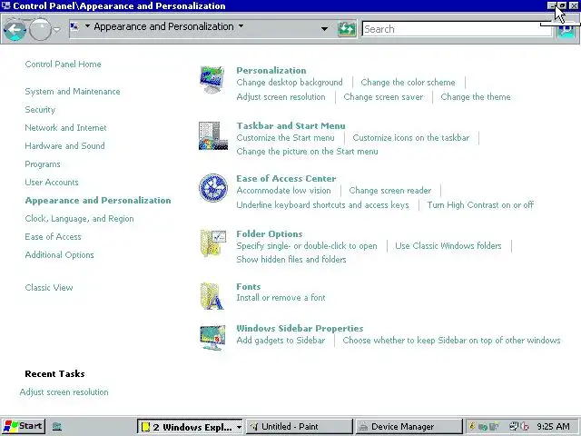Select Customize icons on the taskbar
581x436 pixels.
coord(411,137)
